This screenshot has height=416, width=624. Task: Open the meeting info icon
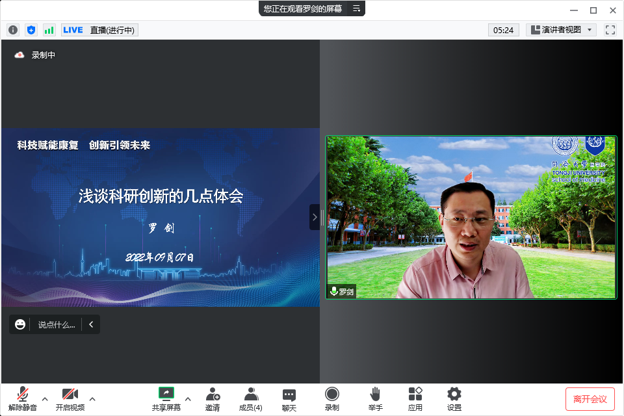coord(13,30)
